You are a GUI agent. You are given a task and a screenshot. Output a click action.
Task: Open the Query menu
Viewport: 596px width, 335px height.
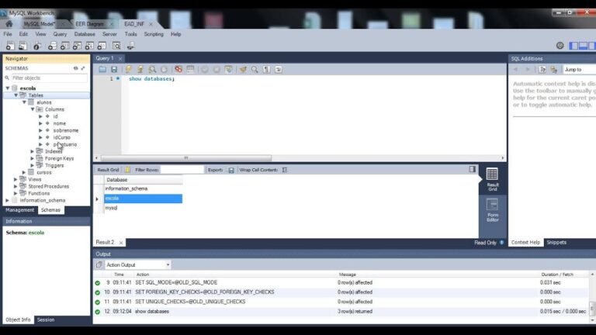click(60, 34)
